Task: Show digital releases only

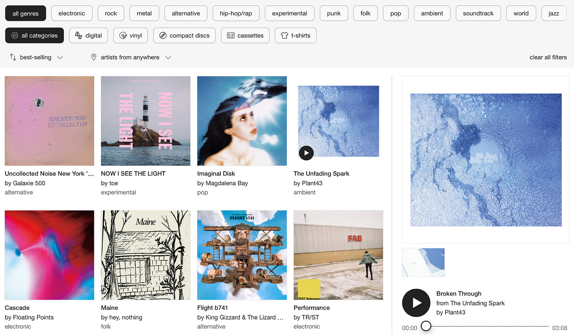Action: 88,36
